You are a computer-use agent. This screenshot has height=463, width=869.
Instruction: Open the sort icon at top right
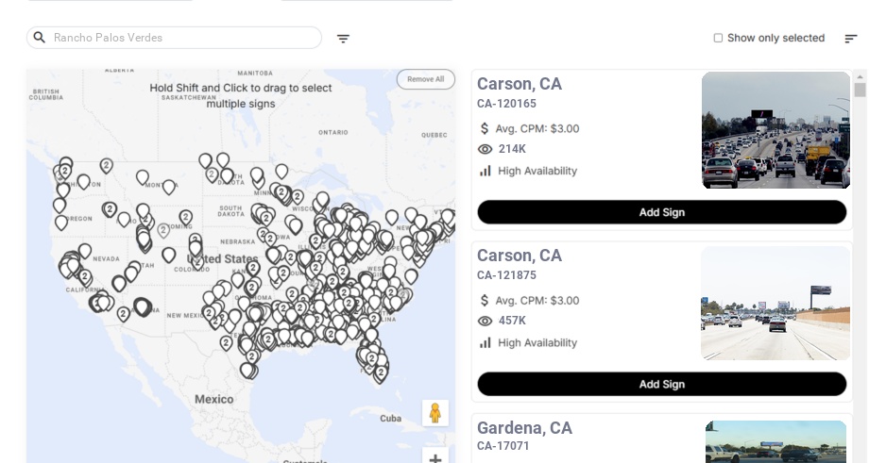point(850,39)
